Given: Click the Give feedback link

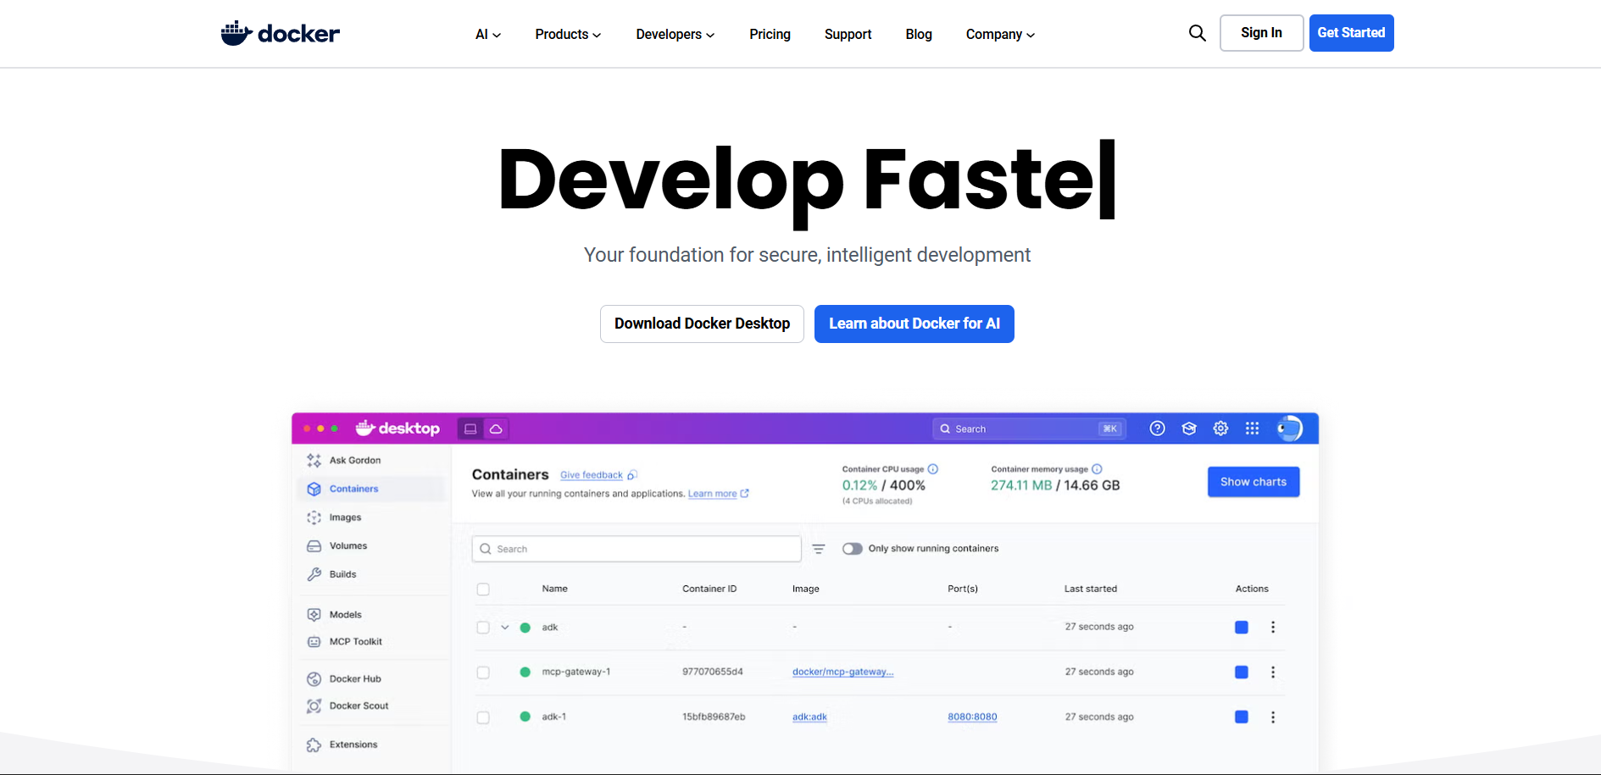Looking at the screenshot, I should coord(592,475).
